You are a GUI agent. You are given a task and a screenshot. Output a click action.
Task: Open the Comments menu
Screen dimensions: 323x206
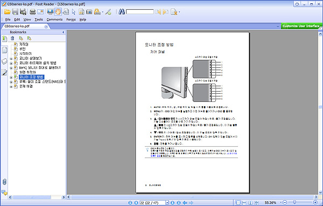tap(54, 19)
